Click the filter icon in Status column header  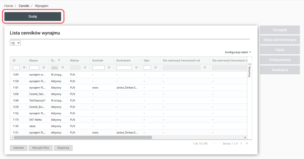59,60
